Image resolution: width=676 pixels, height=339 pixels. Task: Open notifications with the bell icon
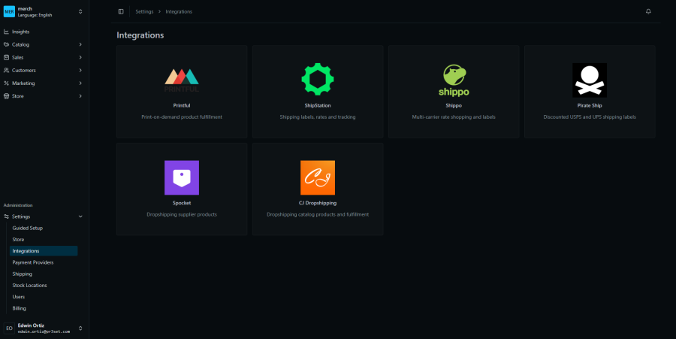648,11
